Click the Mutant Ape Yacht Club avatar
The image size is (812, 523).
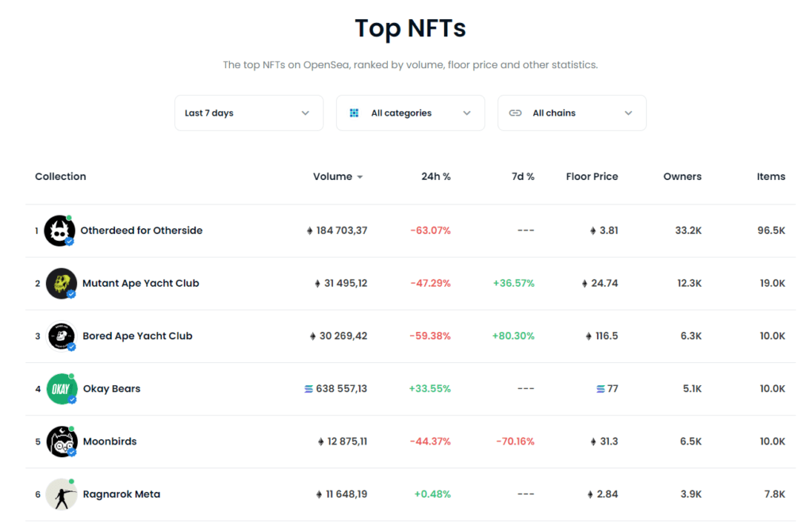(x=61, y=283)
